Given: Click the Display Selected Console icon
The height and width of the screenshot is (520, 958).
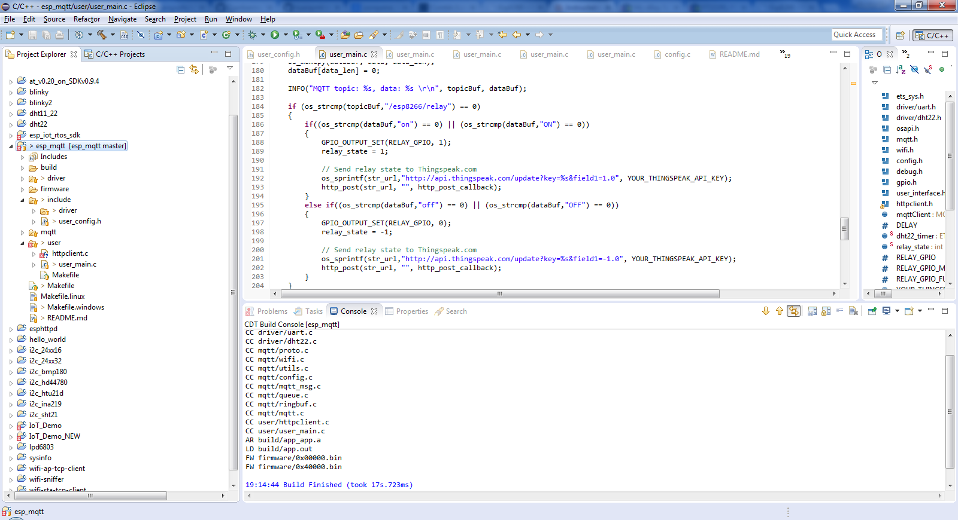Looking at the screenshot, I should 887,311.
